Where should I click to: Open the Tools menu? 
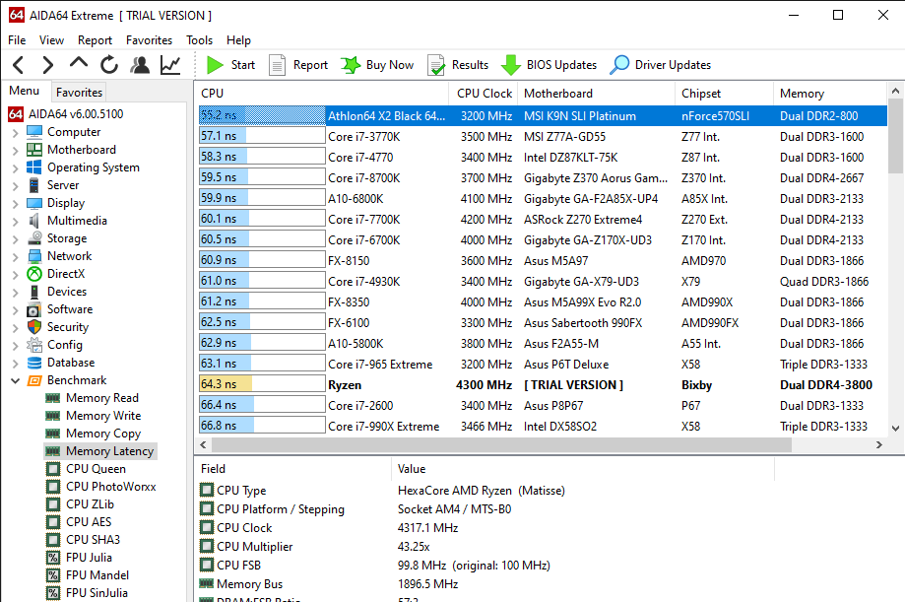[199, 39]
